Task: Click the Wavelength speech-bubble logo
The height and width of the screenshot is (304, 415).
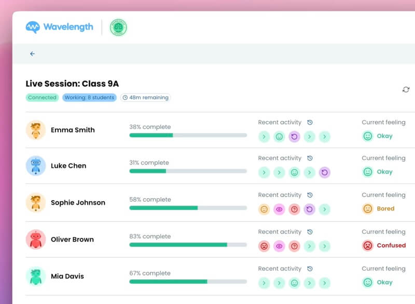Action: coord(32,27)
